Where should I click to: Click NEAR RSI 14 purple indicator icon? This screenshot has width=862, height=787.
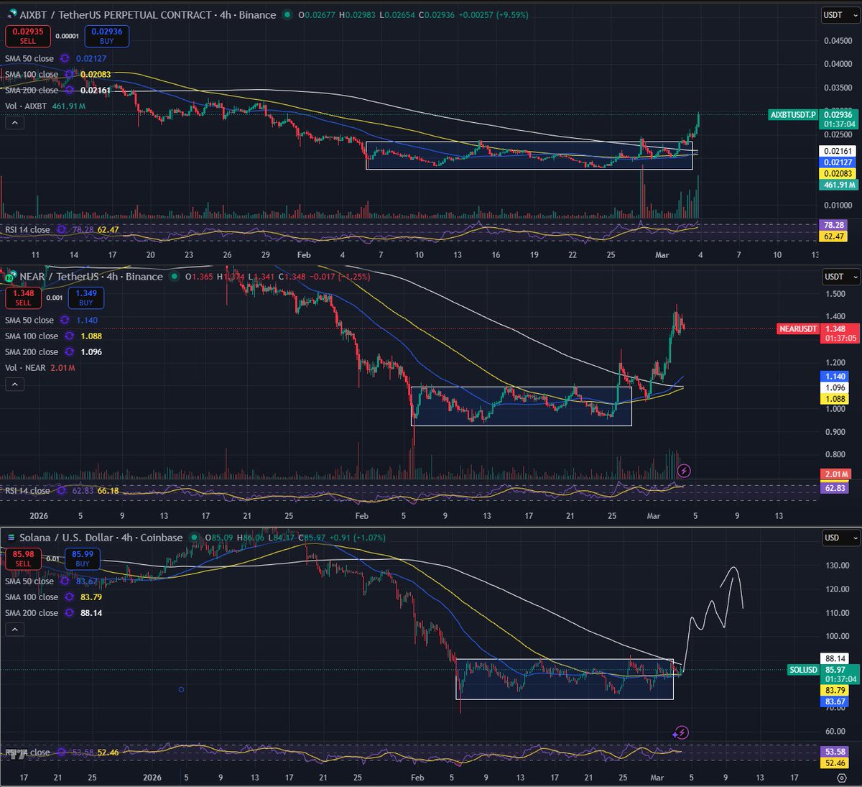click(61, 491)
